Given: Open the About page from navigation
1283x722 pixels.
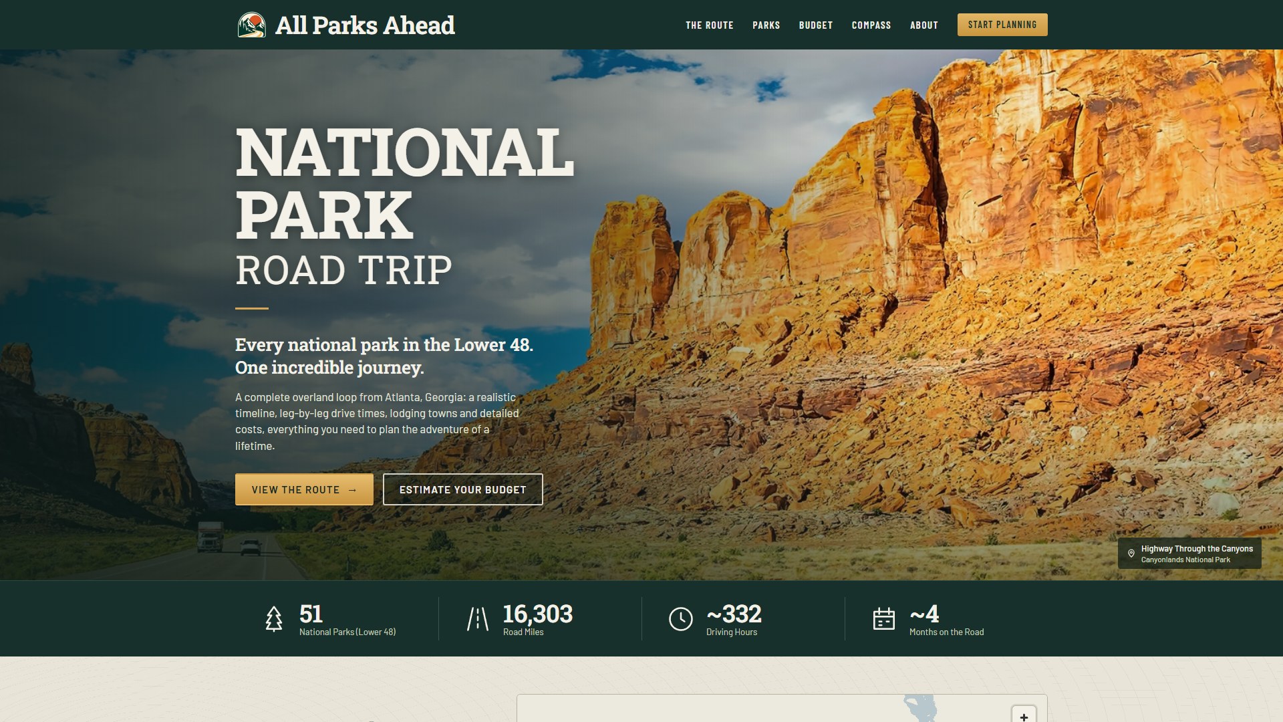Looking at the screenshot, I should click(923, 25).
